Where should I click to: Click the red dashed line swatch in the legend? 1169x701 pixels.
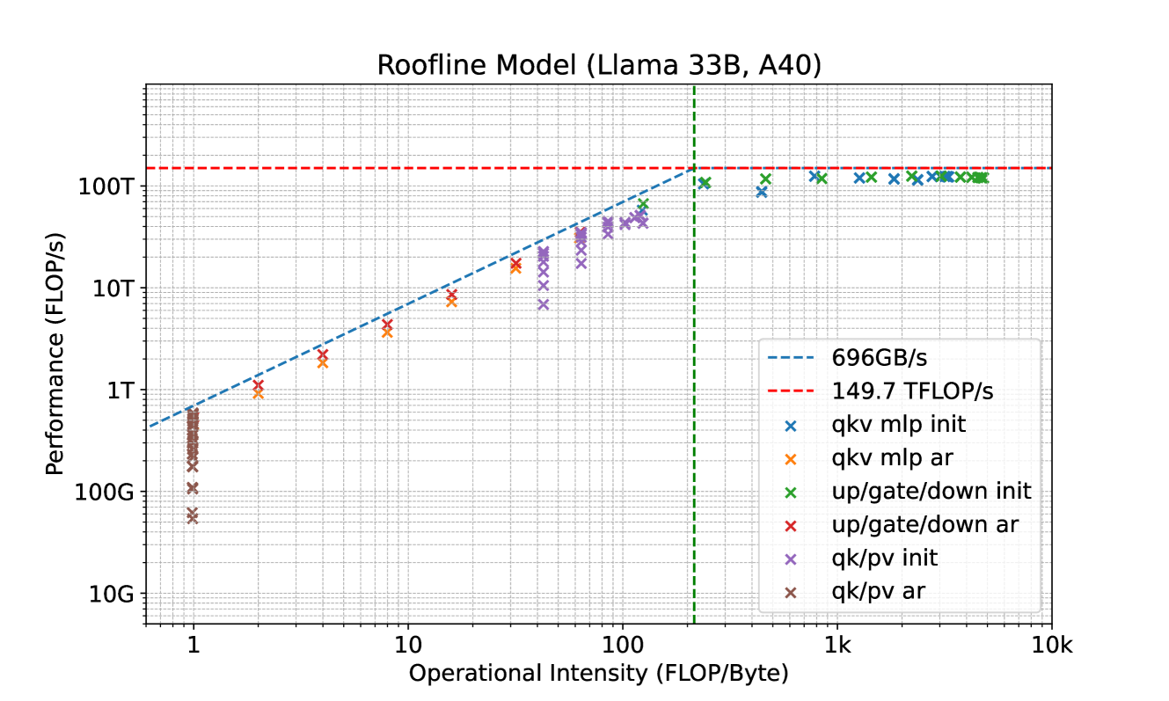tap(790, 391)
